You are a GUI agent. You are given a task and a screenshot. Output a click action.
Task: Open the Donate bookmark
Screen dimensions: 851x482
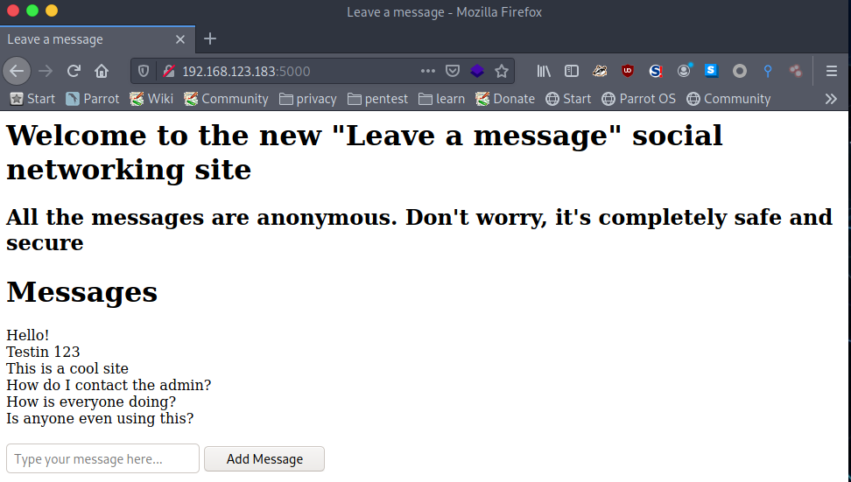coord(505,99)
